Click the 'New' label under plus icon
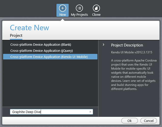The image size is (162, 127). (63, 15)
